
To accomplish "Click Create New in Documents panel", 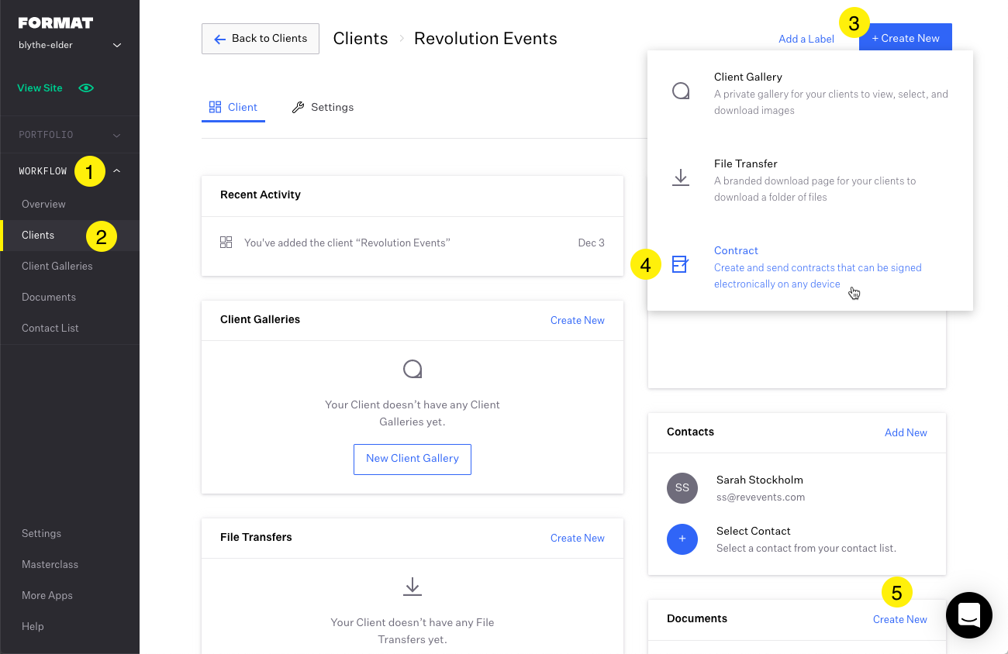I will coord(899,619).
